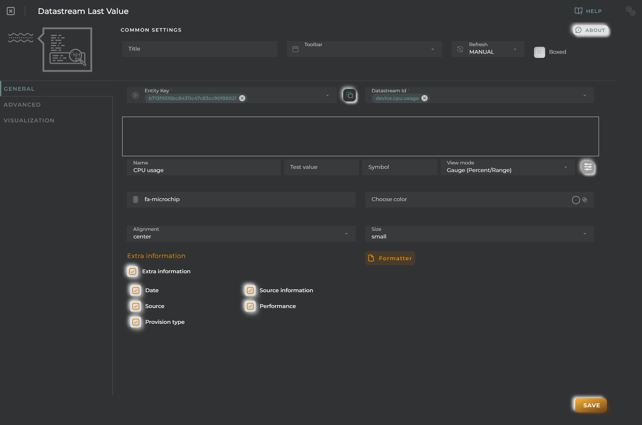The width and height of the screenshot is (642, 425).
Task: Click the Test value field
Action: click(321, 167)
